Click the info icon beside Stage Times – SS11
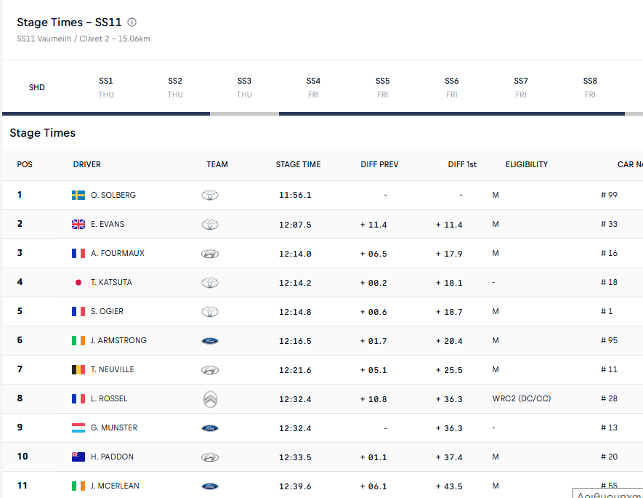Screen dimensions: 643x498 coord(132,23)
